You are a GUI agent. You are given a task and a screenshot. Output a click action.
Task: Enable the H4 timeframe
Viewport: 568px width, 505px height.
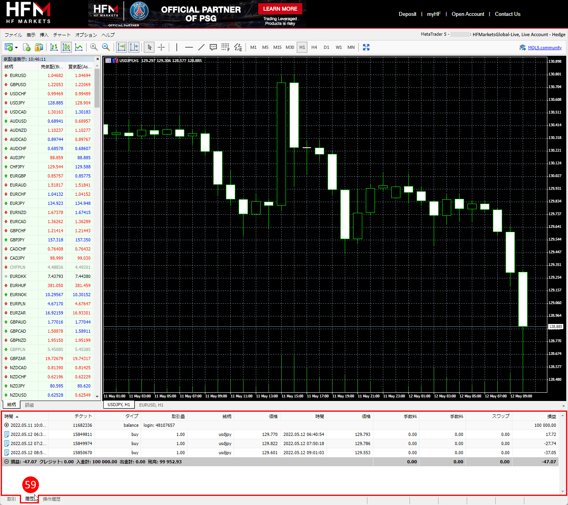314,47
